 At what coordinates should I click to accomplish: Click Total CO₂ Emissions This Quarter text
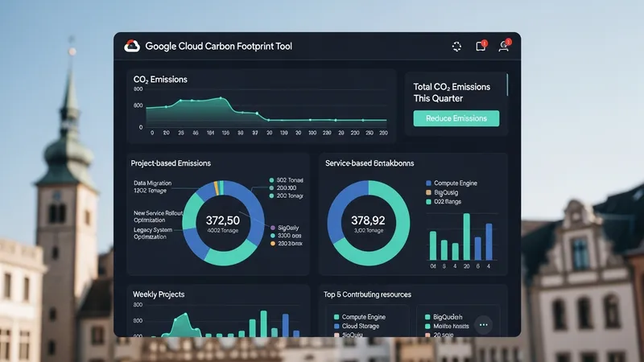click(x=452, y=93)
